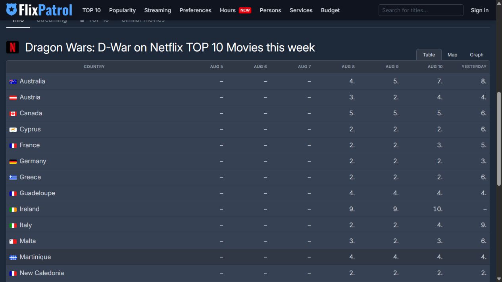Click the Martinique flag icon
Image resolution: width=502 pixels, height=282 pixels.
pyautogui.click(x=13, y=257)
